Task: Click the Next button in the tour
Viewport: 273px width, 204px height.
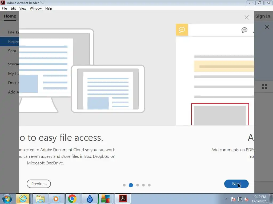Action: point(236,184)
